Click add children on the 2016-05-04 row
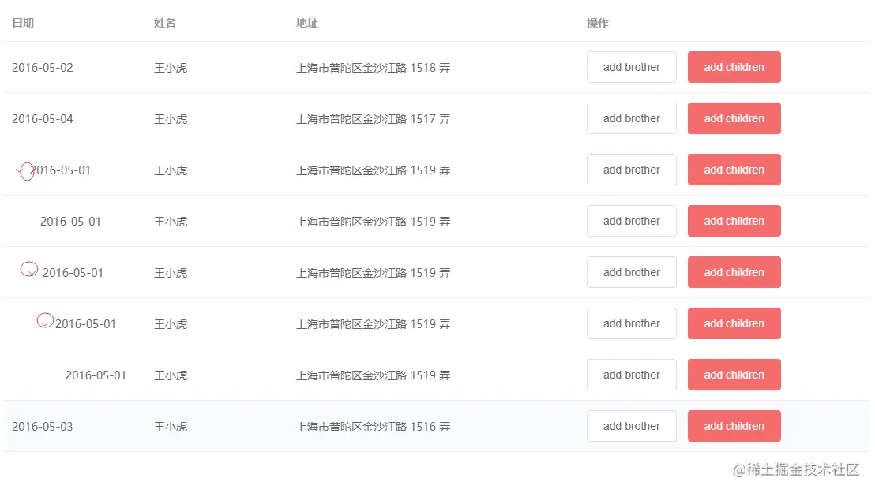 [734, 118]
